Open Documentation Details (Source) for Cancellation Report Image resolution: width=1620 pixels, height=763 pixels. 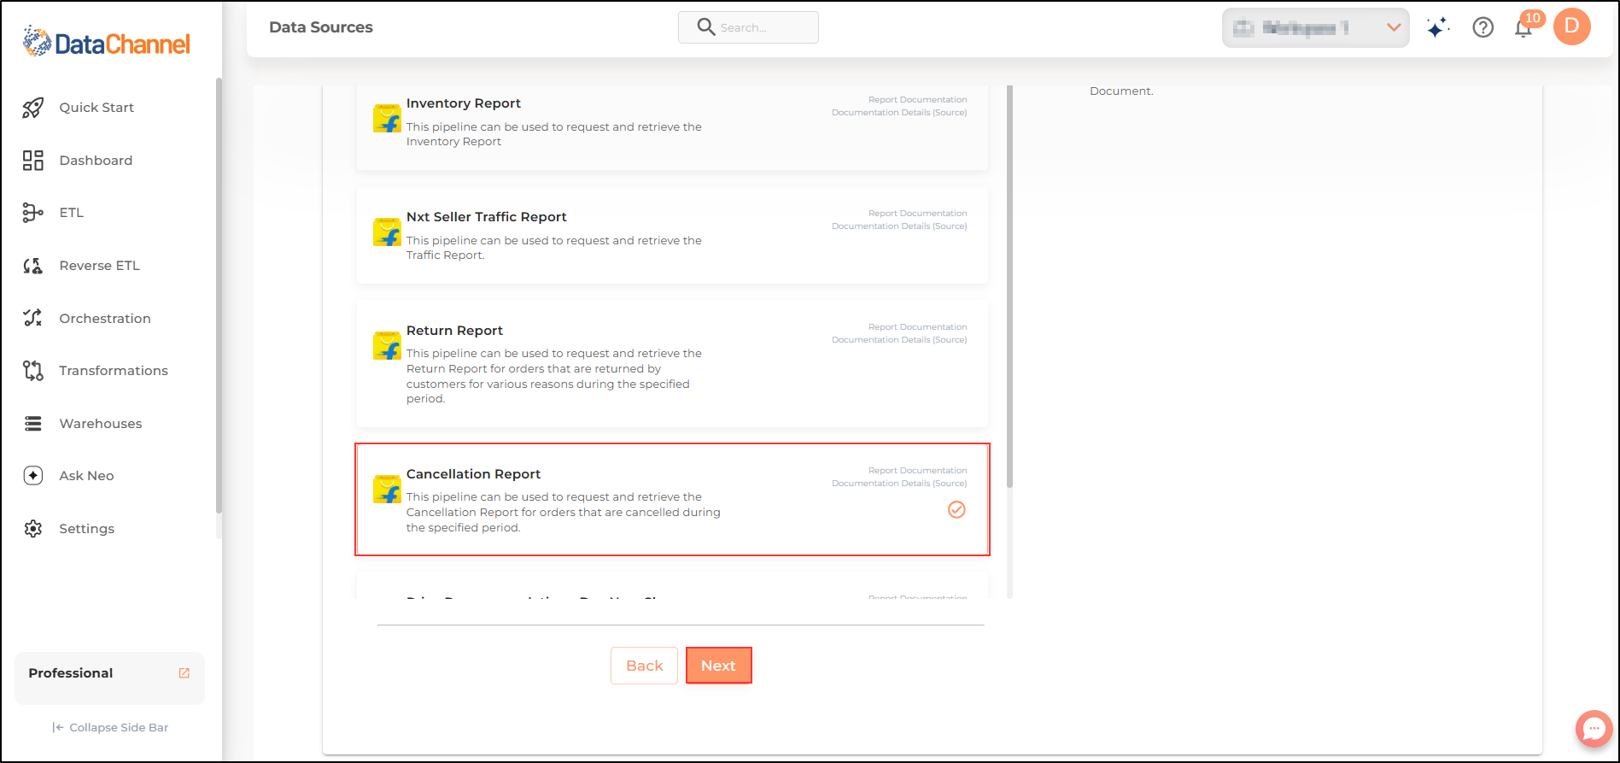click(899, 484)
